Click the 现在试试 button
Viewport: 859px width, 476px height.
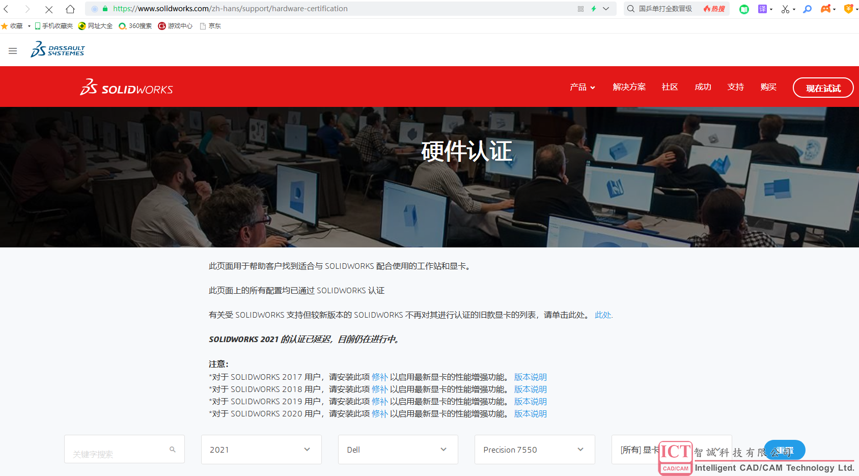[823, 88]
